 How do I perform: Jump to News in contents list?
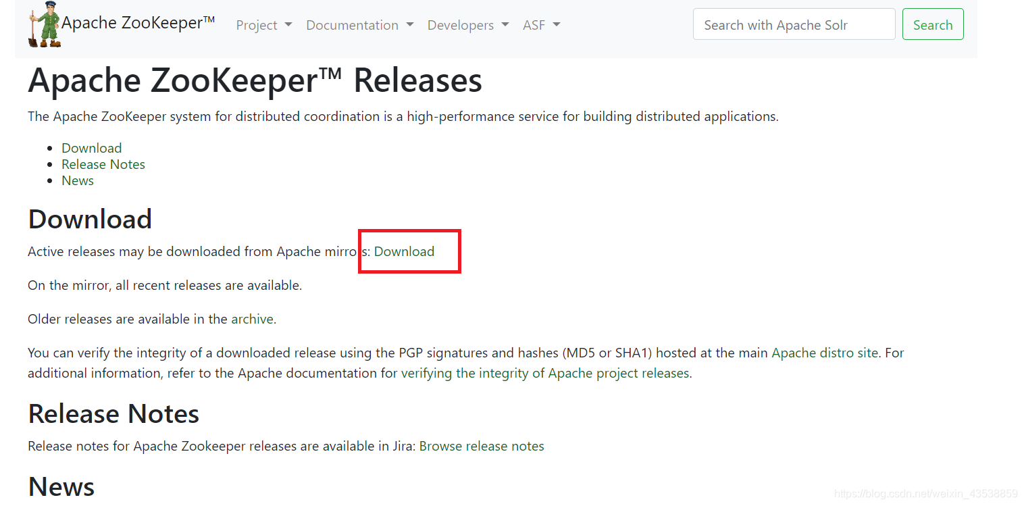78,180
